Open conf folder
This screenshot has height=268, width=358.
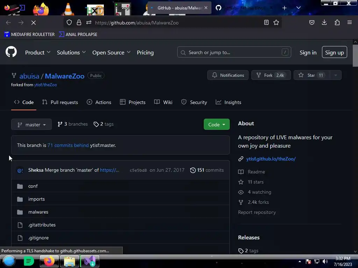point(33,186)
